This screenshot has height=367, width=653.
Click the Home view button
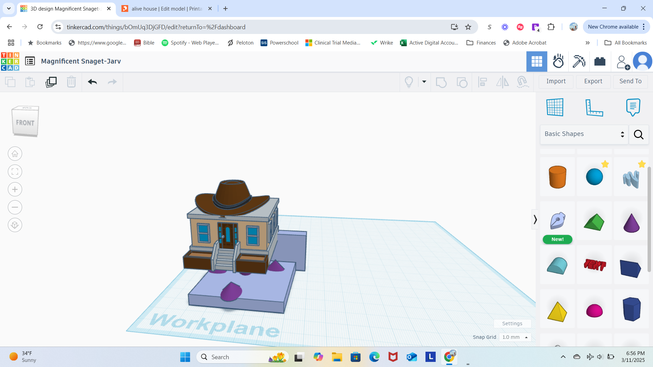pyautogui.click(x=15, y=154)
